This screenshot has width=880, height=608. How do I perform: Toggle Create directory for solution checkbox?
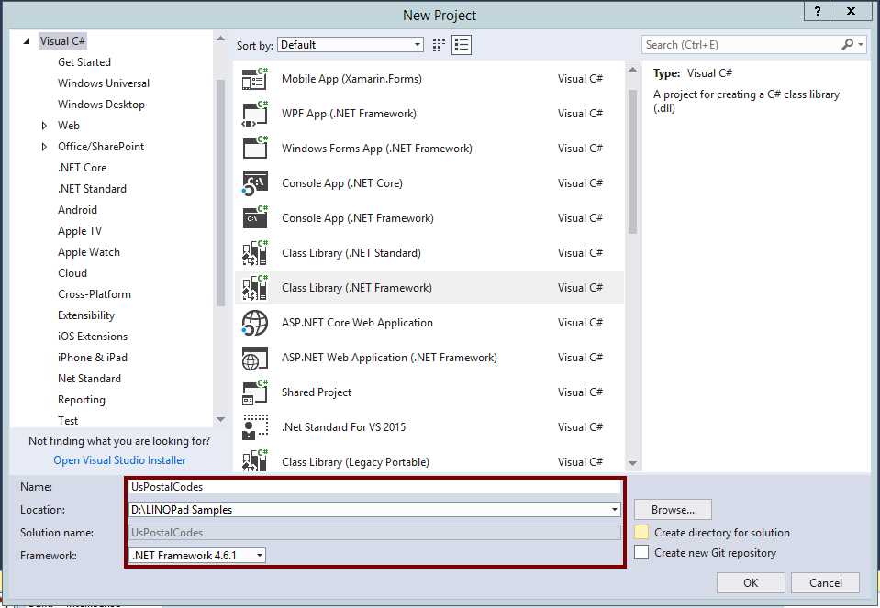click(x=641, y=532)
